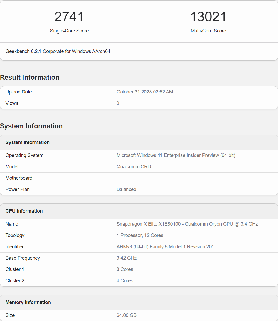Select the Single-Core Score label
Image resolution: width=278 pixels, height=321 pixels.
coord(69,31)
